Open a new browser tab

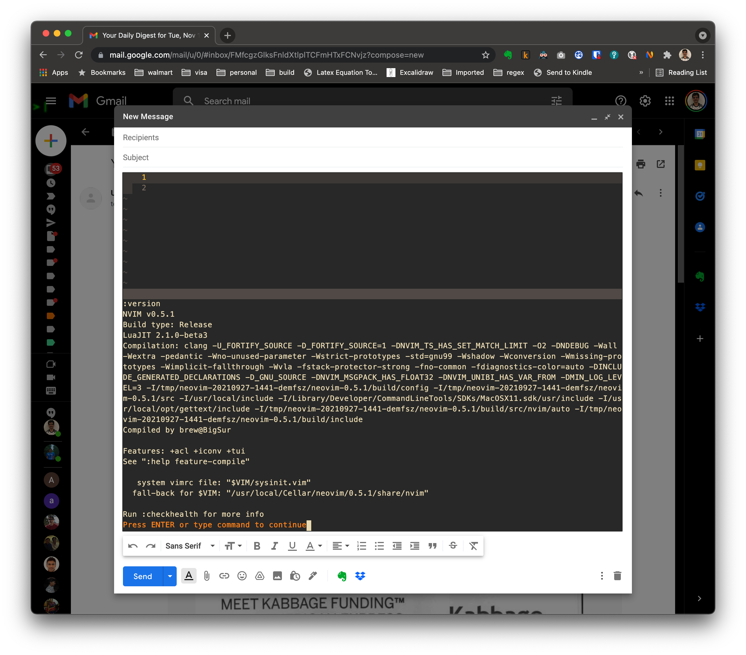[227, 35]
